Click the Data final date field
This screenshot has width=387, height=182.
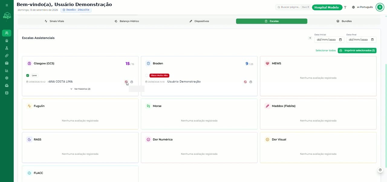(361, 40)
